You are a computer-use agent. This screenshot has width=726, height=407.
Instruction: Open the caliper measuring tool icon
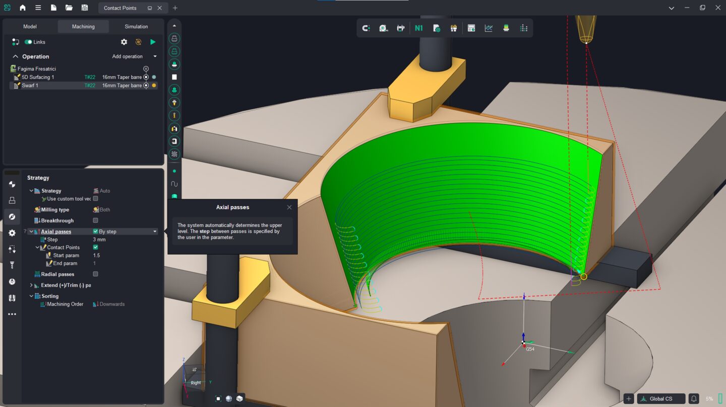tap(401, 28)
